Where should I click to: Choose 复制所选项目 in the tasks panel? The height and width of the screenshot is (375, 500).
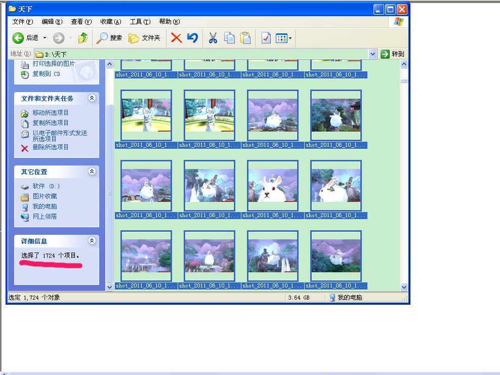pyautogui.click(x=51, y=123)
